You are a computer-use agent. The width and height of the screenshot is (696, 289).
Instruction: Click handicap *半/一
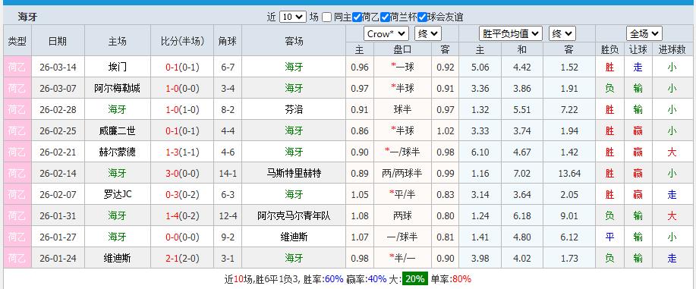(x=402, y=259)
